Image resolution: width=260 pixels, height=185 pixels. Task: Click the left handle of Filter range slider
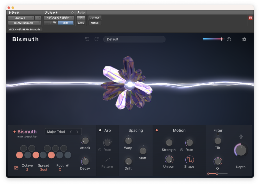point(208,174)
